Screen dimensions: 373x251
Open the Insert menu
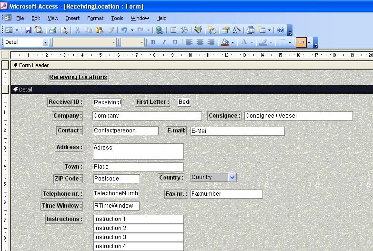(72, 18)
